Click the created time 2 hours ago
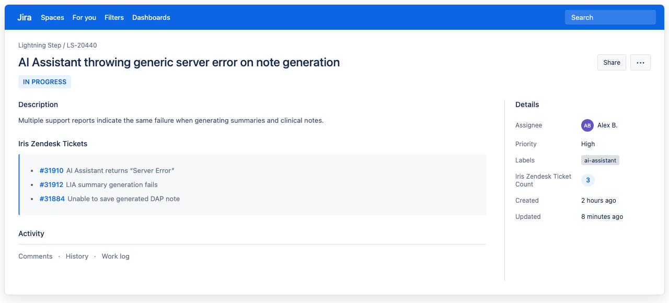Viewport: 669px width, 303px height. point(598,201)
